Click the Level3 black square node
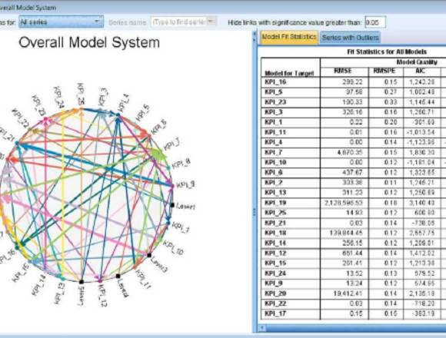Image resolution: width=446 pixels, height=338 pixels. [148, 255]
